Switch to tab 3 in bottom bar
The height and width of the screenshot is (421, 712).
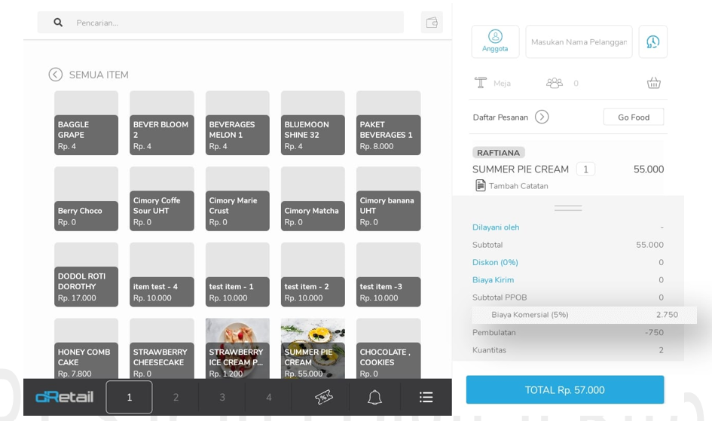click(x=222, y=397)
